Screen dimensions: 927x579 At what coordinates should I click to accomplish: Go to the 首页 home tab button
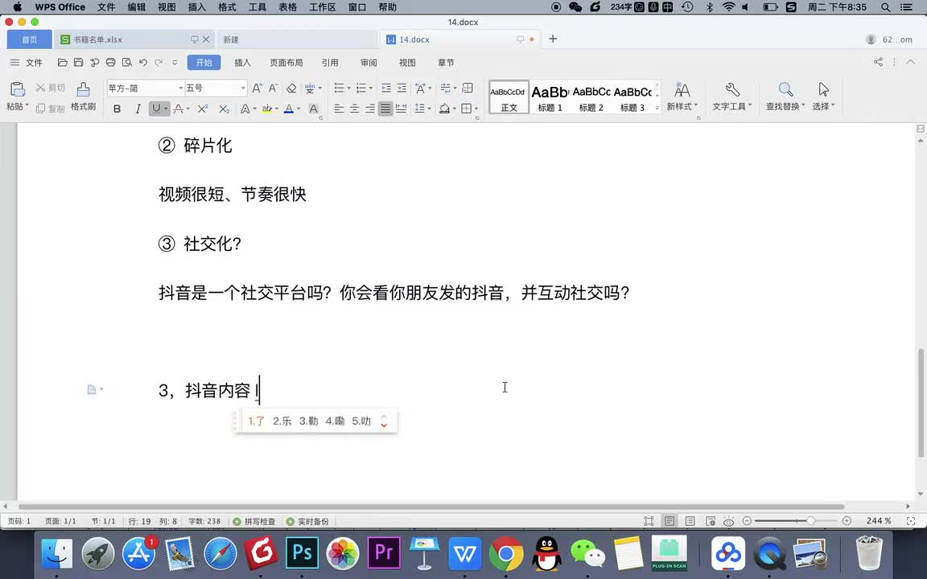30,39
